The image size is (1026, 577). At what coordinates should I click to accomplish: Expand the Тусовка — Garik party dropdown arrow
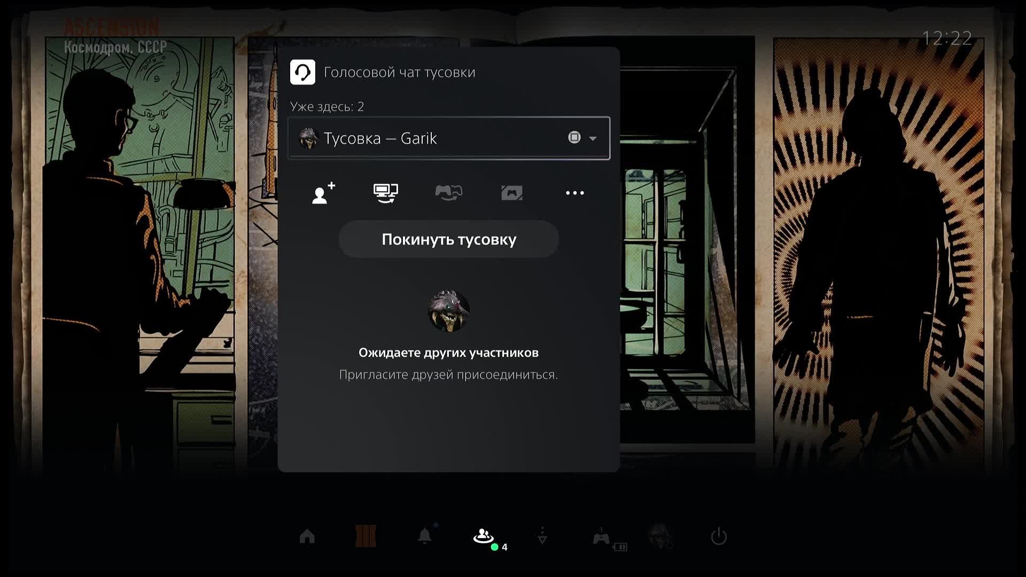593,138
